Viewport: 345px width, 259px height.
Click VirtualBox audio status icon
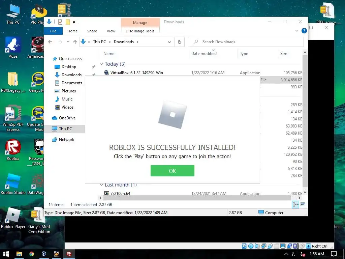[x=257, y=246]
